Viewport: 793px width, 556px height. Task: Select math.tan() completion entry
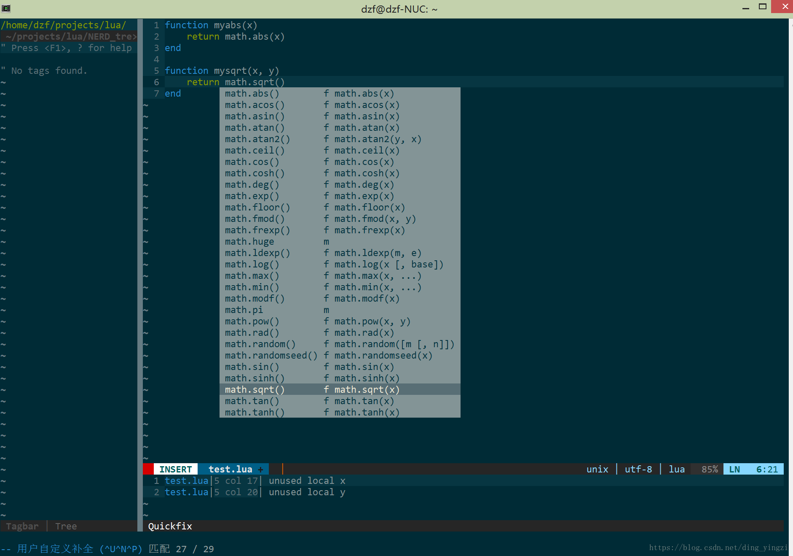point(340,401)
